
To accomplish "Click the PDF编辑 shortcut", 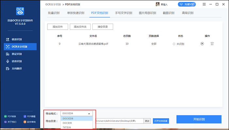I will (x=30, y=116).
